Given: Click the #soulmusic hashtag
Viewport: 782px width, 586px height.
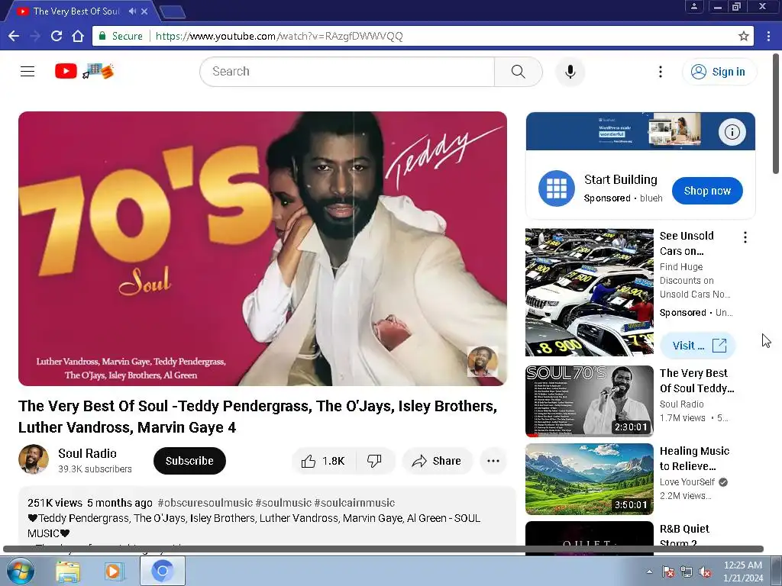Looking at the screenshot, I should click(283, 503).
